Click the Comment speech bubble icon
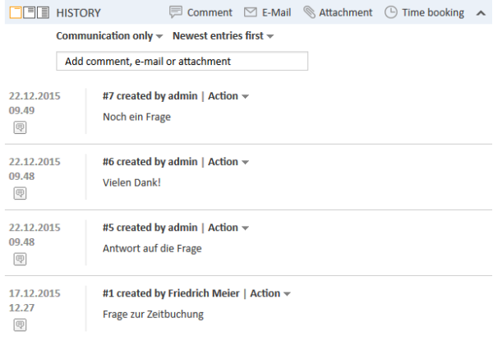The width and height of the screenshot is (493, 341). (x=175, y=13)
